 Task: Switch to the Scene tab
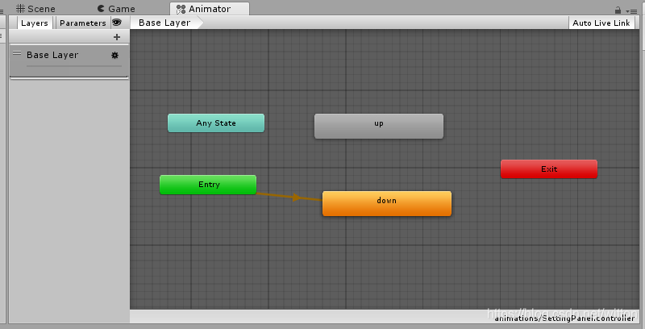pos(35,9)
